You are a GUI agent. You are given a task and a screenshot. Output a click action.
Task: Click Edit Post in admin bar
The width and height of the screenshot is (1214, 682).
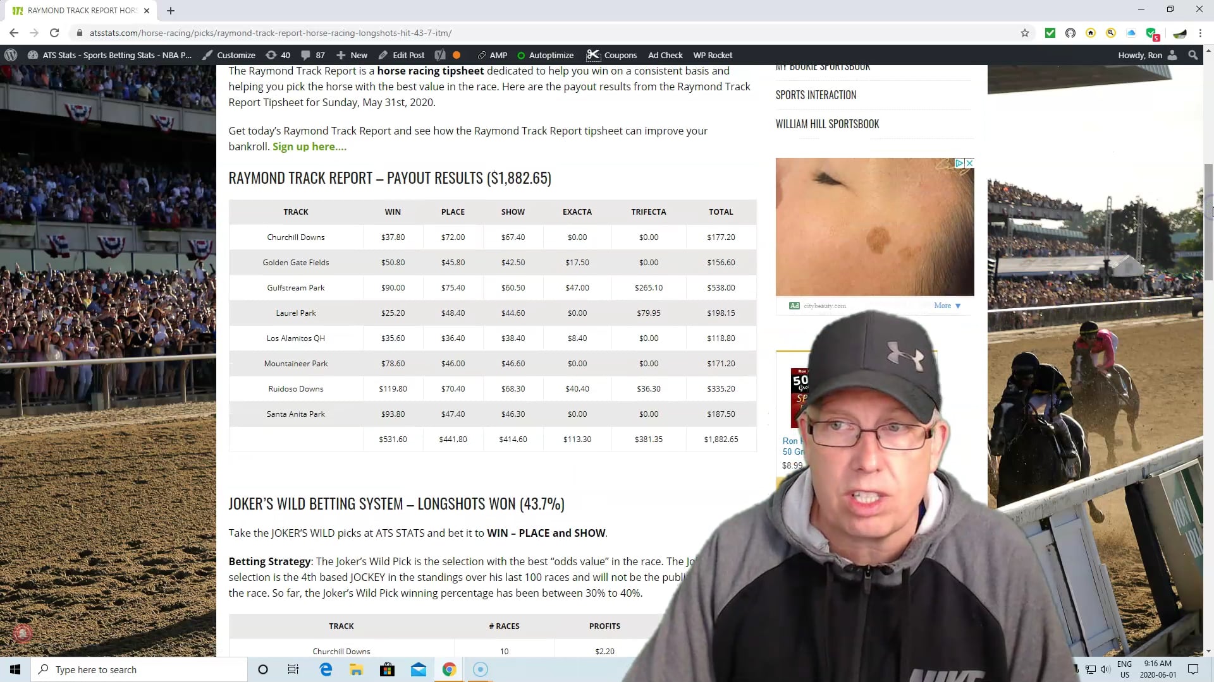[x=402, y=55]
